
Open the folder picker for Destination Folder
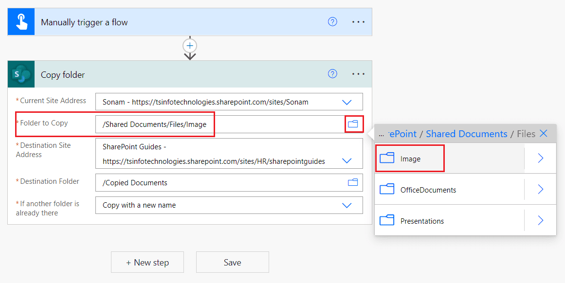tap(353, 182)
